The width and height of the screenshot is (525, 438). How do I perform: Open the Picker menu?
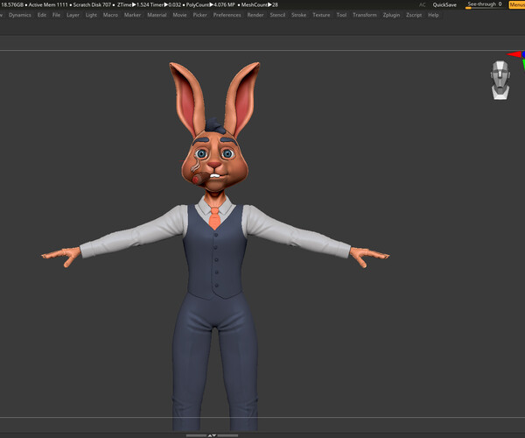pos(199,15)
